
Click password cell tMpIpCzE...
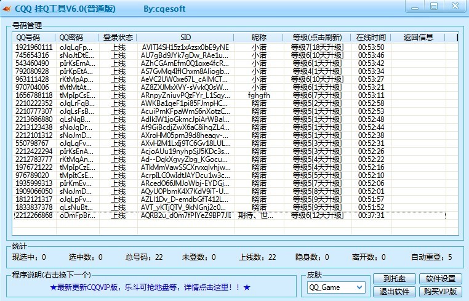(78, 167)
